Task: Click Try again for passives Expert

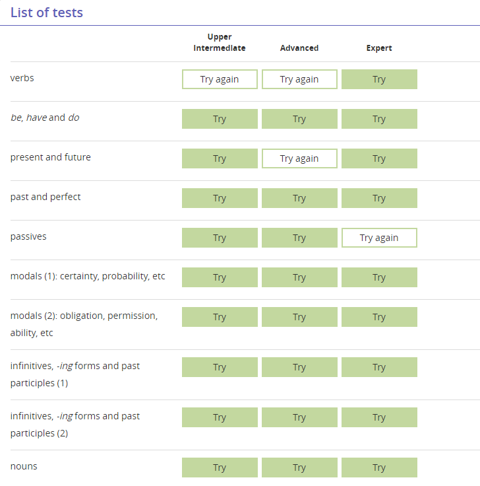Action: pos(379,238)
